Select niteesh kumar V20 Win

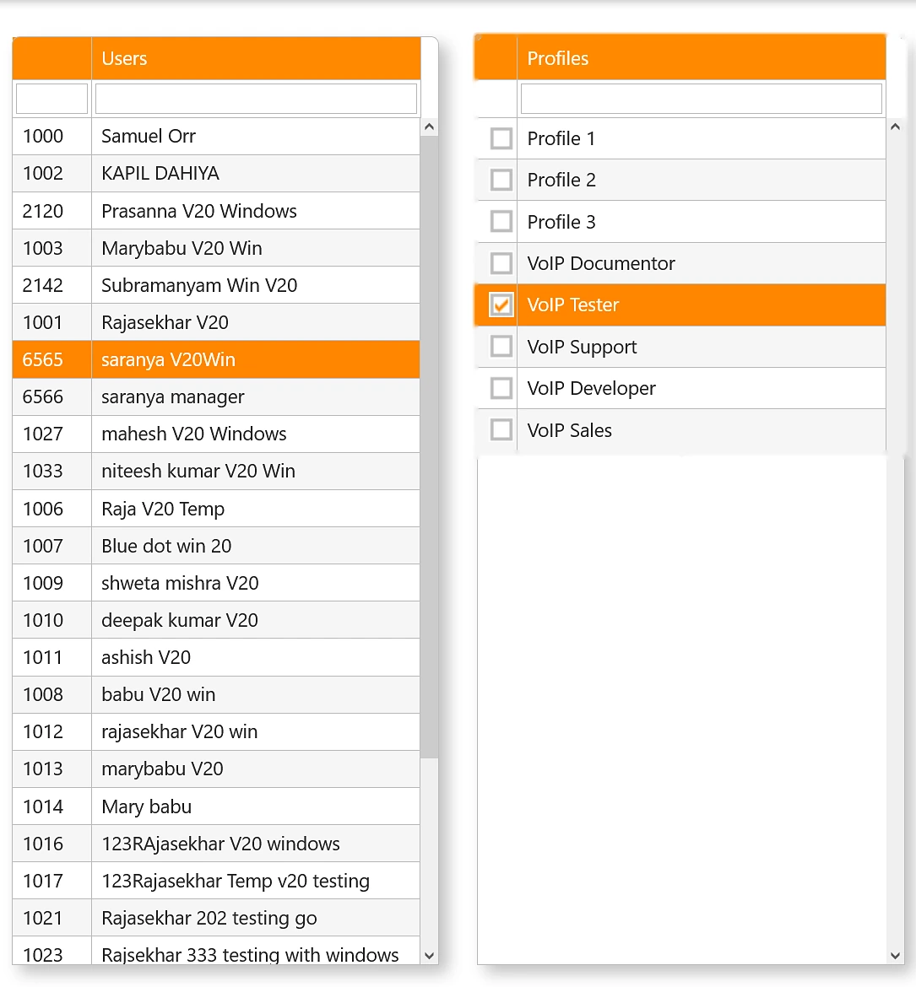(x=216, y=471)
